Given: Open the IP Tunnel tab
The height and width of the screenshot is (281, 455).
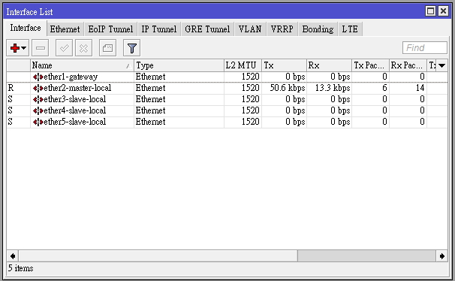Looking at the screenshot, I should 159,29.
